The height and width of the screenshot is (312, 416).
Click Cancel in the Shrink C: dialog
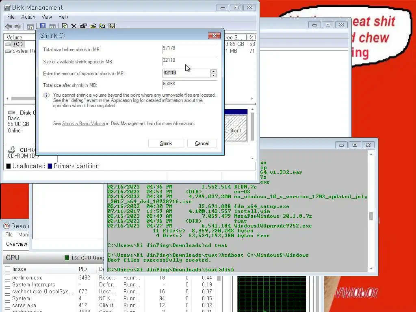pyautogui.click(x=202, y=143)
